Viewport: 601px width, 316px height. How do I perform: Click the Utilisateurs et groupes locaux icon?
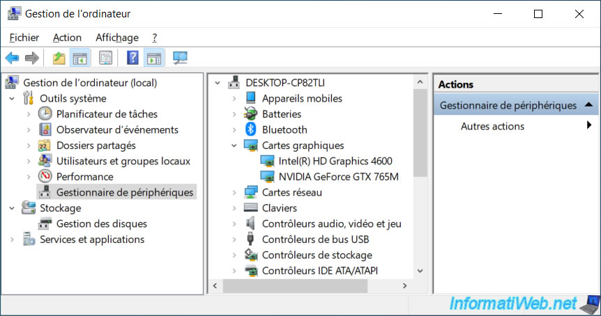coord(45,161)
